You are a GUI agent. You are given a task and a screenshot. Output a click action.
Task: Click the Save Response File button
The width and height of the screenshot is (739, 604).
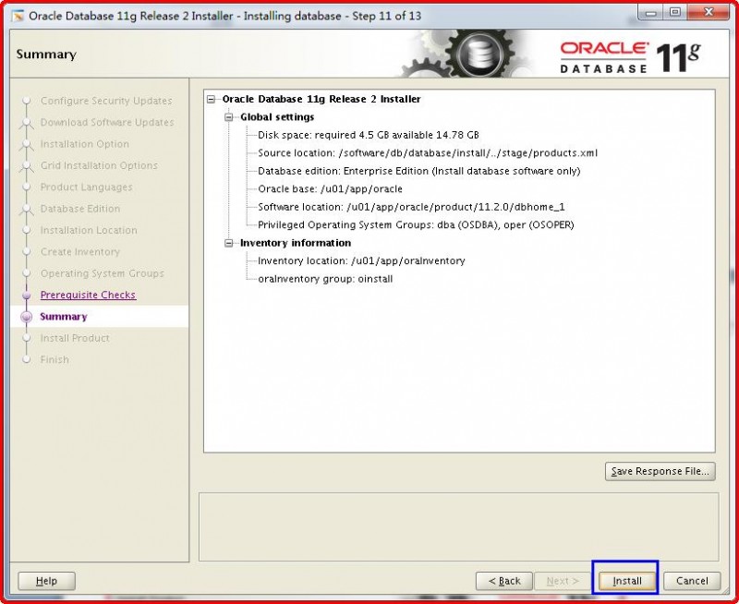[x=660, y=471]
